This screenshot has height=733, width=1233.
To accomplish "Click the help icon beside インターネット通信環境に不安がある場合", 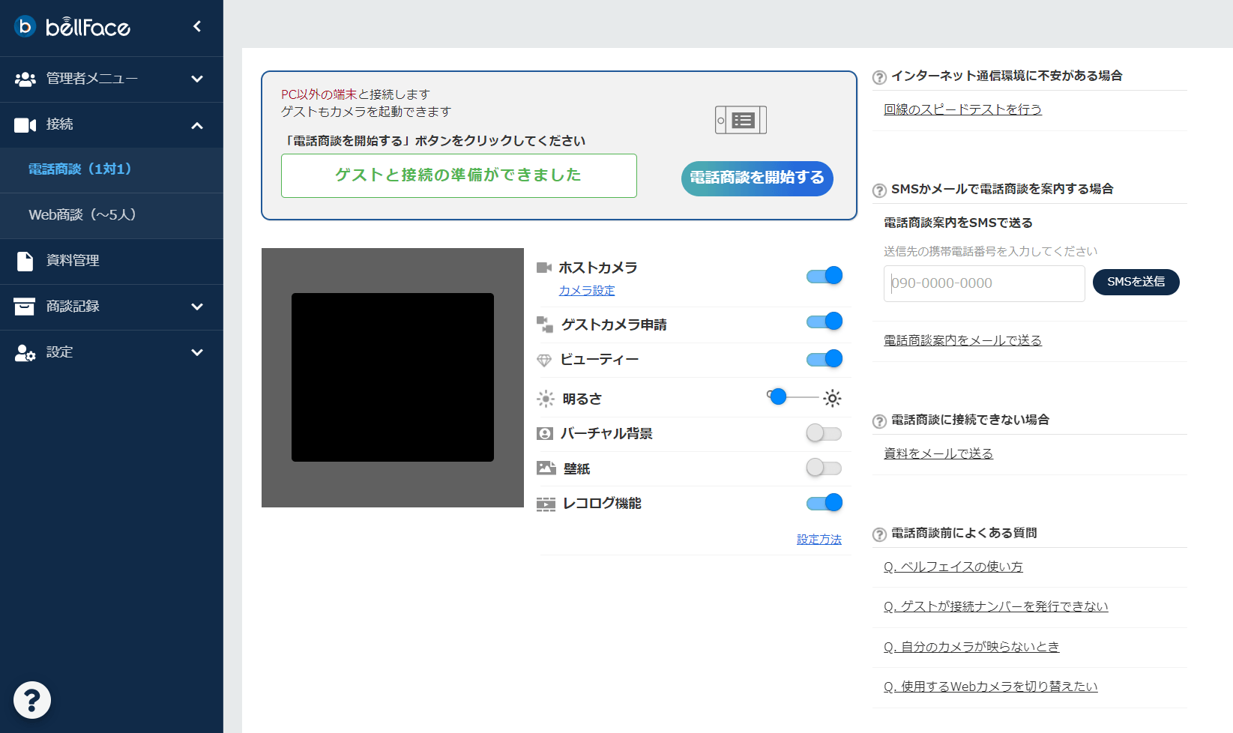I will click(x=880, y=77).
